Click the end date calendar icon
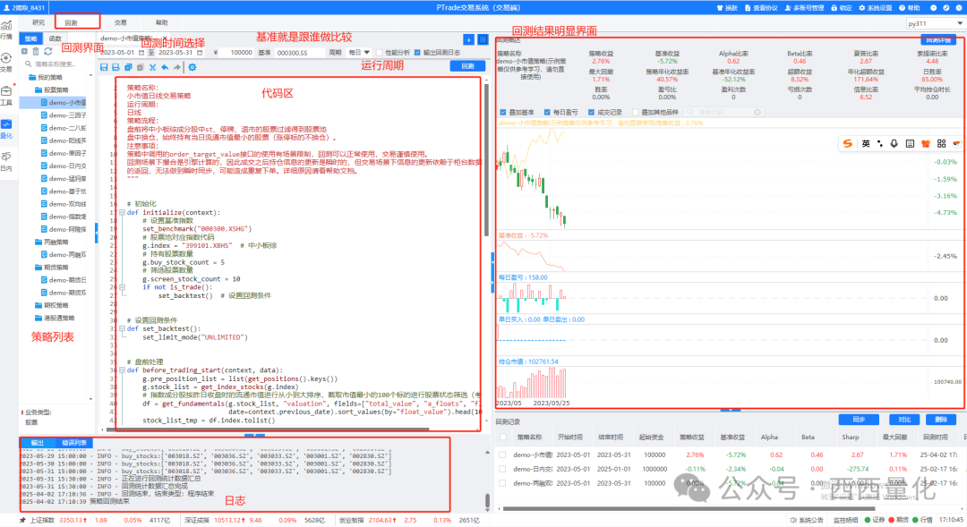 coord(200,53)
